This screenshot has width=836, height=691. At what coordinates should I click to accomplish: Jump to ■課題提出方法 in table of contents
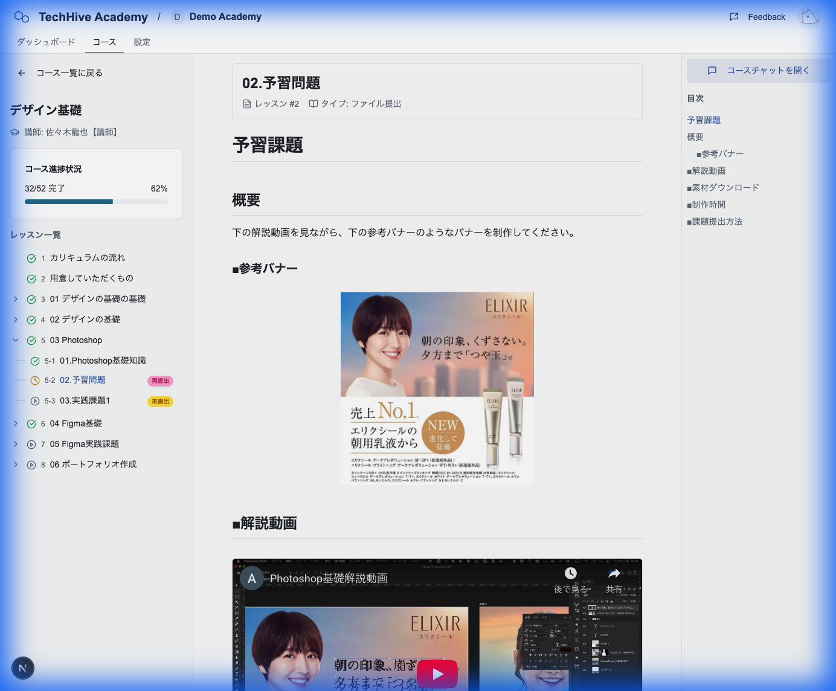(715, 222)
